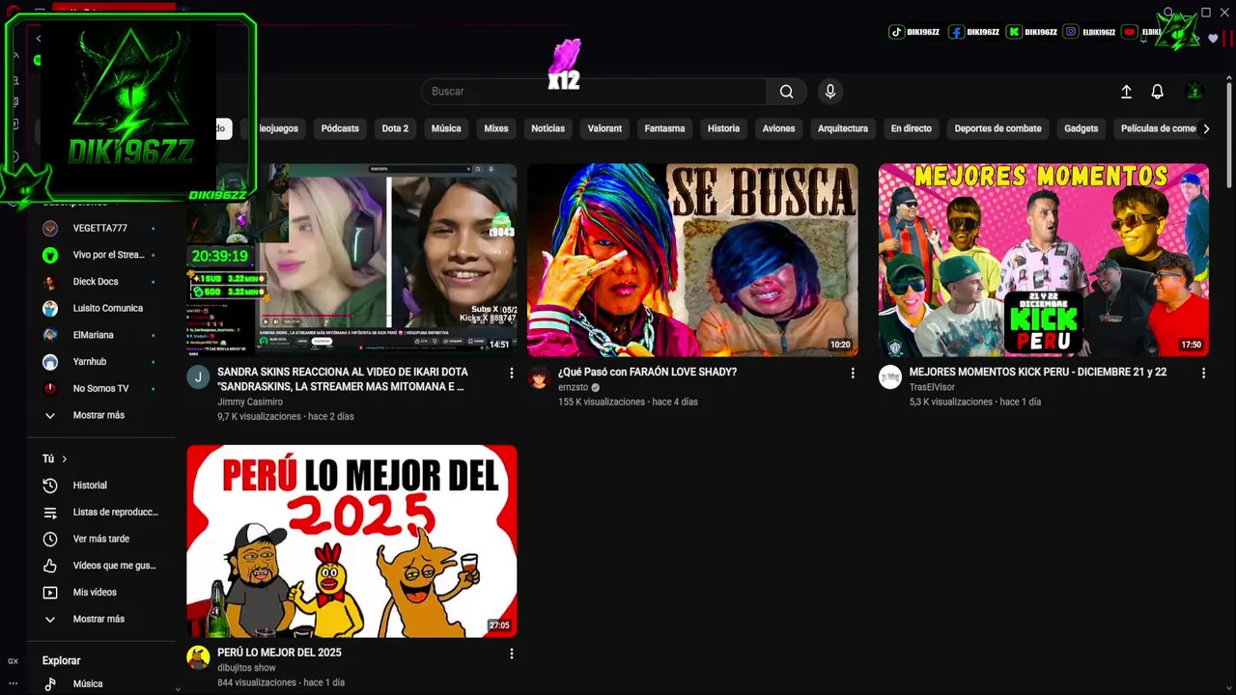This screenshot has height=695, width=1236.
Task: Open the three-dot menu in Opera sidebar bottom
Action: [13, 683]
